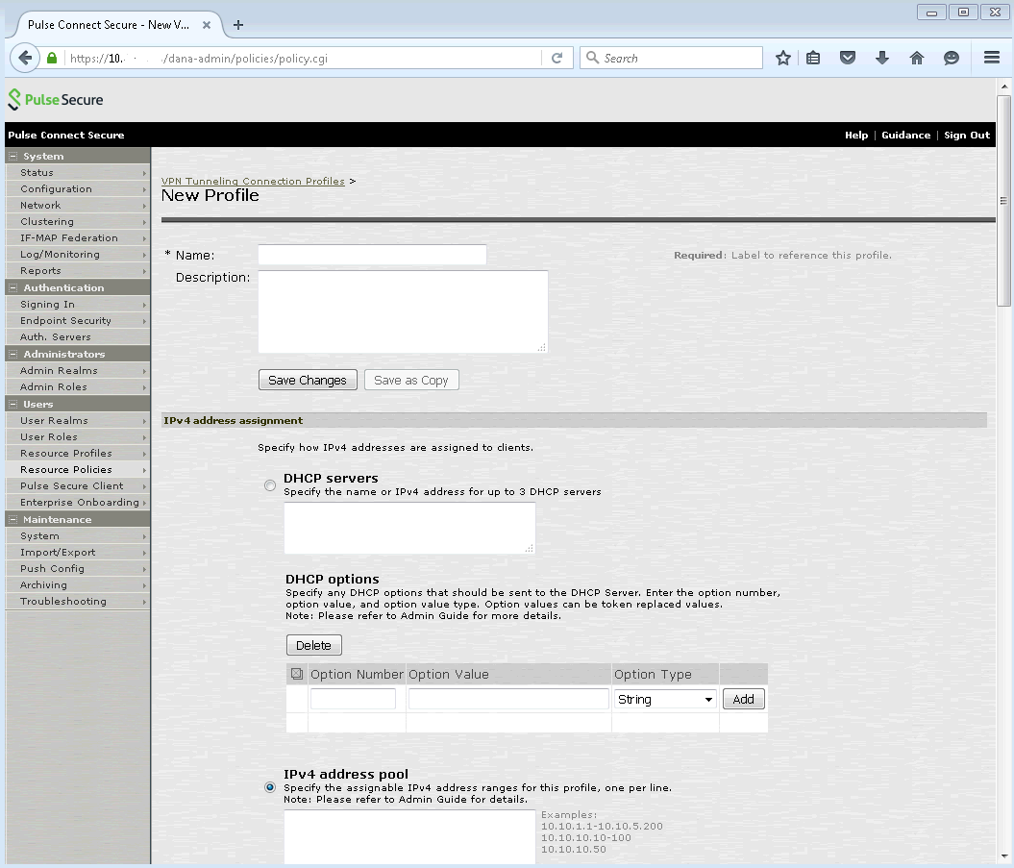Click the profile Name input field
Image resolution: width=1014 pixels, height=868 pixels.
pos(373,255)
